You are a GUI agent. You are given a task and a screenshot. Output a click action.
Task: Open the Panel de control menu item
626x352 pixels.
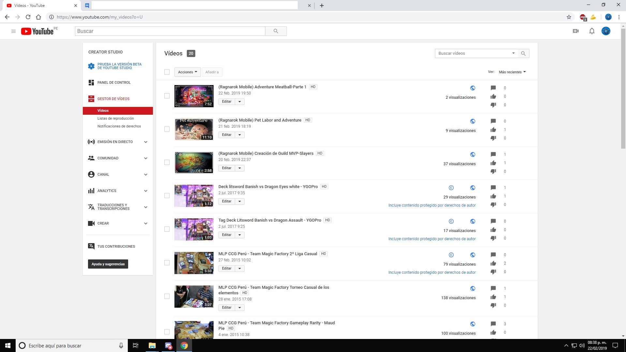(114, 82)
